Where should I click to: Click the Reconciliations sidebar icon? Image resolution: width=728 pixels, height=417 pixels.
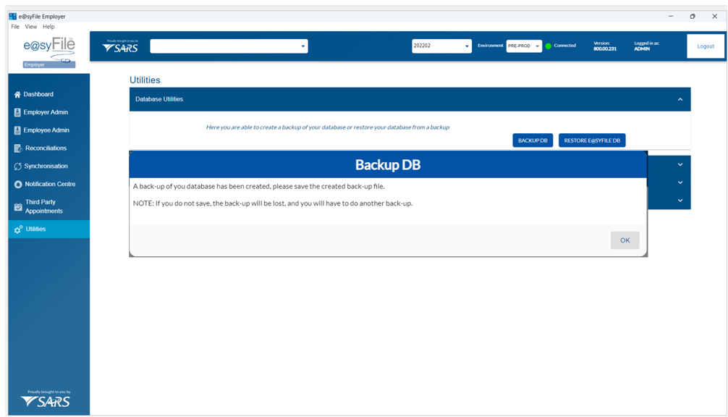click(x=18, y=148)
